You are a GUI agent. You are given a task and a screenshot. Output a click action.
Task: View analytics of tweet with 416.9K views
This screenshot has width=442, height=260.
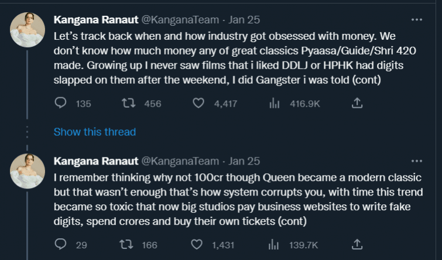[x=273, y=104]
